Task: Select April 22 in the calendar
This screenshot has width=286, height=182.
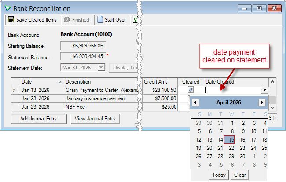Action: tap(231, 148)
